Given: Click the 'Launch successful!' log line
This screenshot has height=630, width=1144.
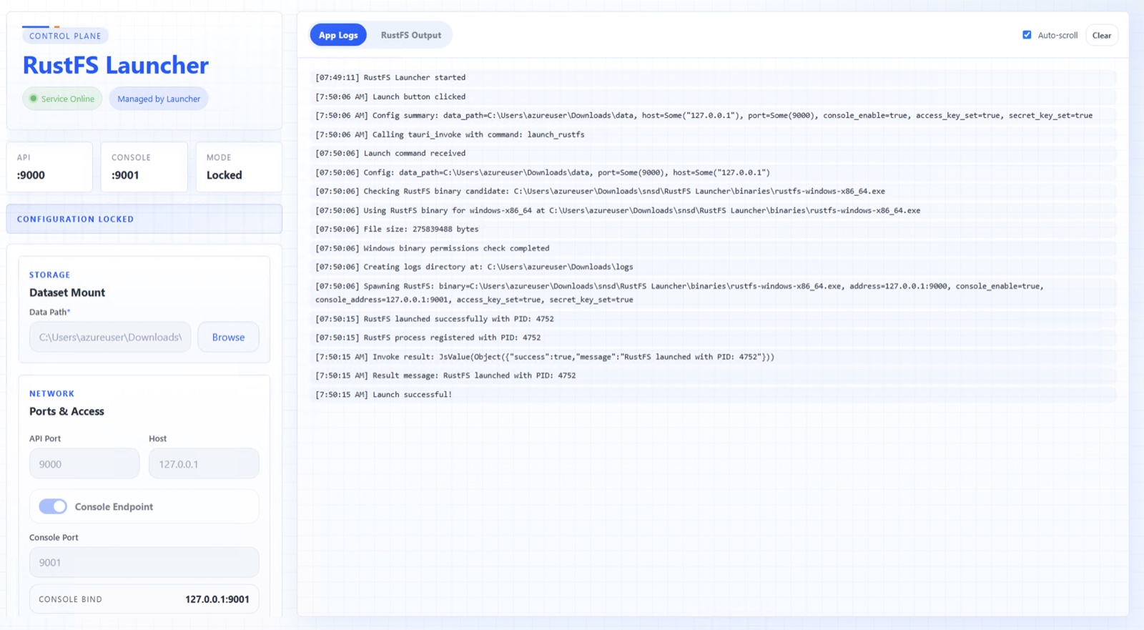Looking at the screenshot, I should 714,394.
